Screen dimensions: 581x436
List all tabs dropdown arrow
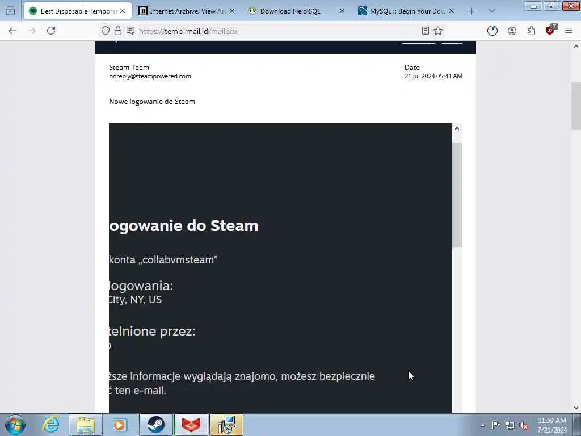click(x=492, y=11)
